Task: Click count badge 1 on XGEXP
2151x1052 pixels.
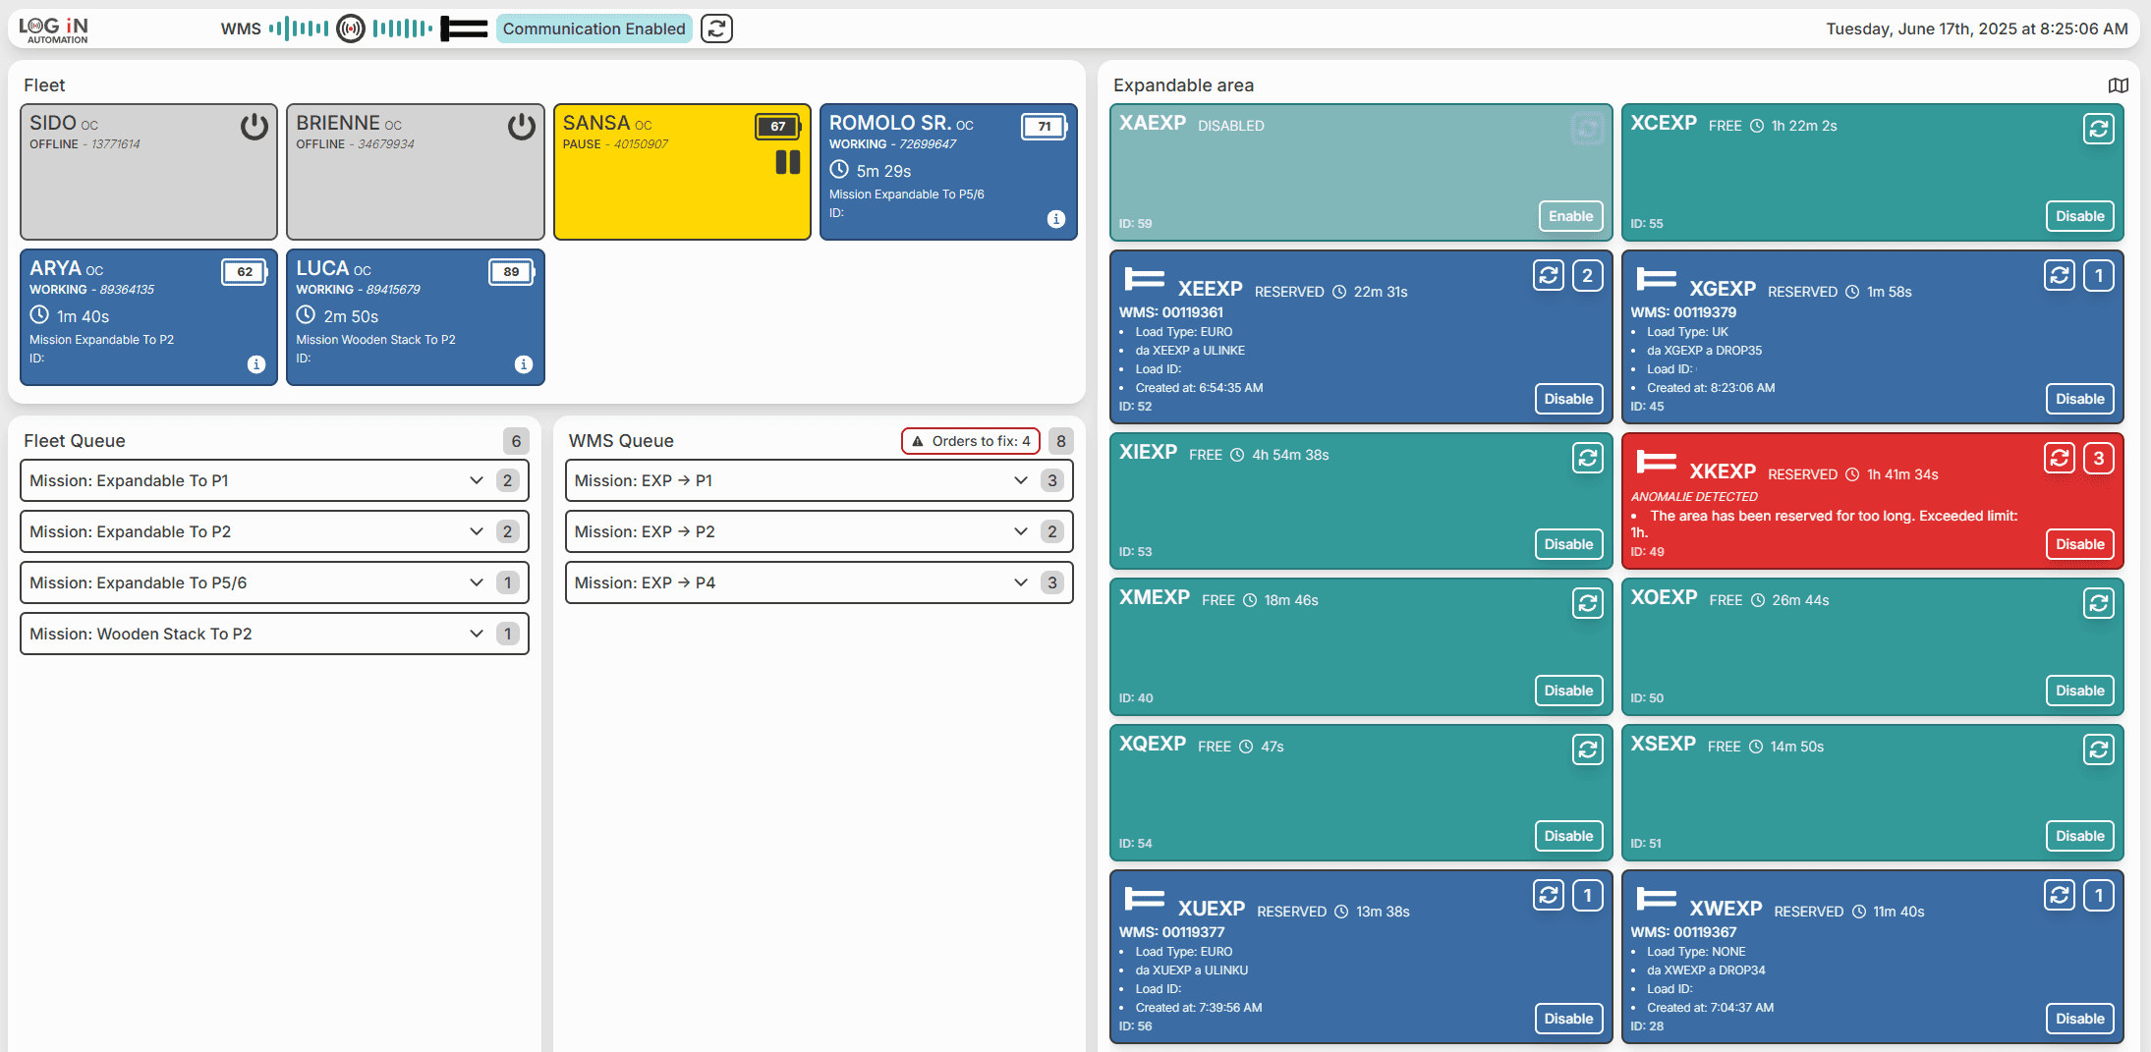Action: tap(2099, 275)
